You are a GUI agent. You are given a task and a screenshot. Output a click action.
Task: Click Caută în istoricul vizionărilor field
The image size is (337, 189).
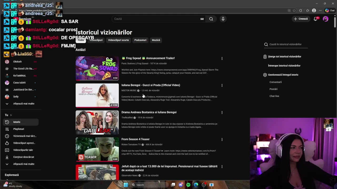coord(288,44)
